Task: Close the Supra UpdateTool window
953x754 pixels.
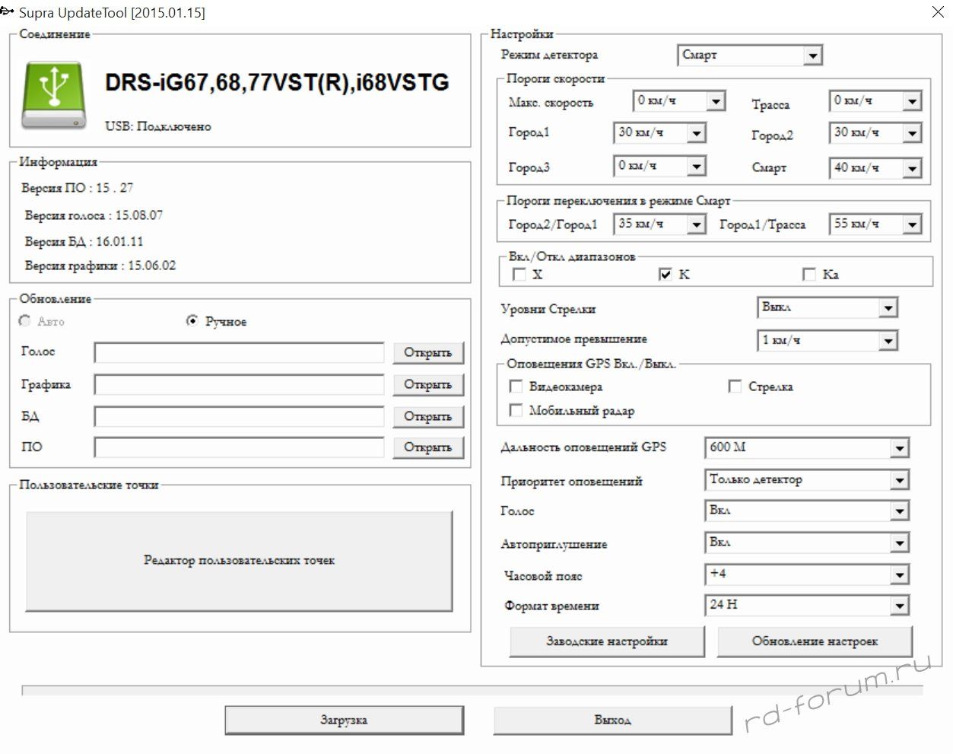Action: click(938, 12)
